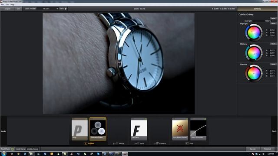Image resolution: width=278 pixels, height=156 pixels.
Task: Open the Look Theater category dropdown
Action: click(x=48, y=9)
